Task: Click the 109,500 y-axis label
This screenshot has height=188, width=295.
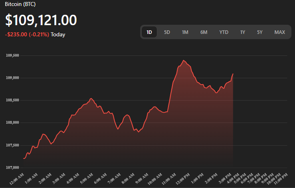Action: [12, 55]
